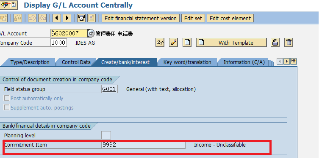The image size is (322, 158).
Task: Click the 'Bank/financial details in company code' header
Action: [47, 126]
